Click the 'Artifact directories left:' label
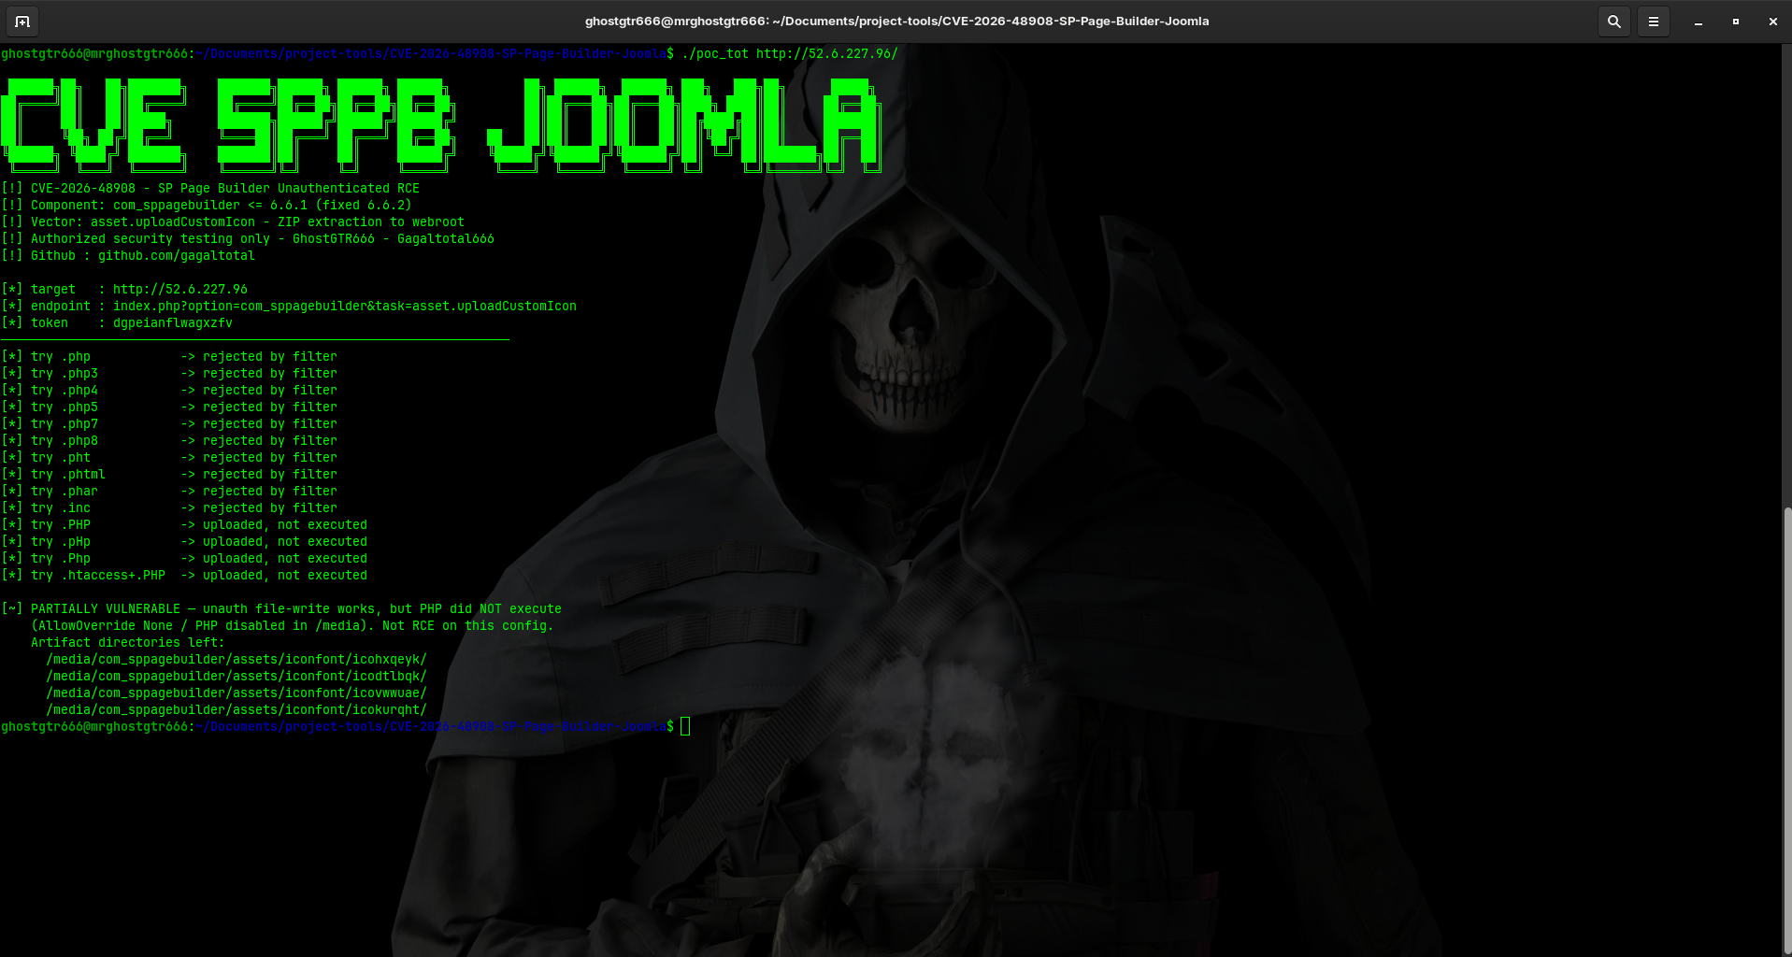Screen dimensions: 1792x957 128,643
